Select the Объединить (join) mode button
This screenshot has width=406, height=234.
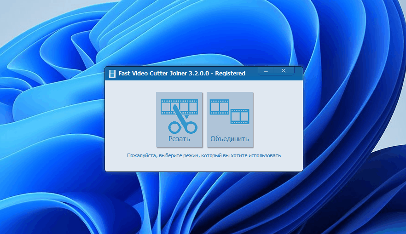click(x=230, y=120)
